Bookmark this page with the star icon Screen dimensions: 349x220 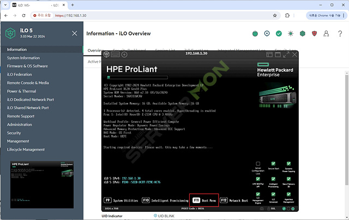point(275,16)
